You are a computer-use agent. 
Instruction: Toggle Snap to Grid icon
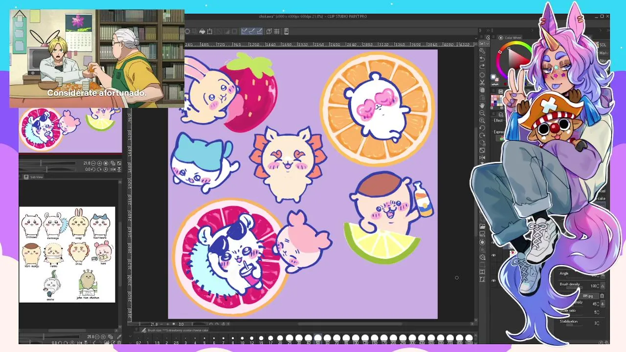coord(277,31)
